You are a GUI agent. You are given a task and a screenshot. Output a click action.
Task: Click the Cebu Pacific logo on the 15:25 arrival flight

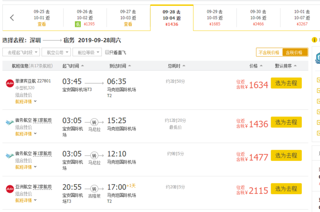click(9, 122)
